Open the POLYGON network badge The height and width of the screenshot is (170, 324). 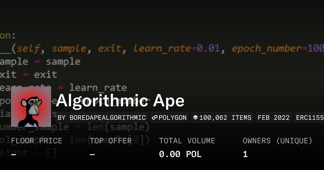tap(169, 117)
